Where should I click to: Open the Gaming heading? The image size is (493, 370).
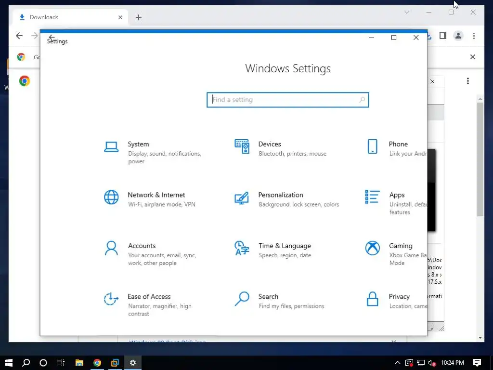pos(401,246)
